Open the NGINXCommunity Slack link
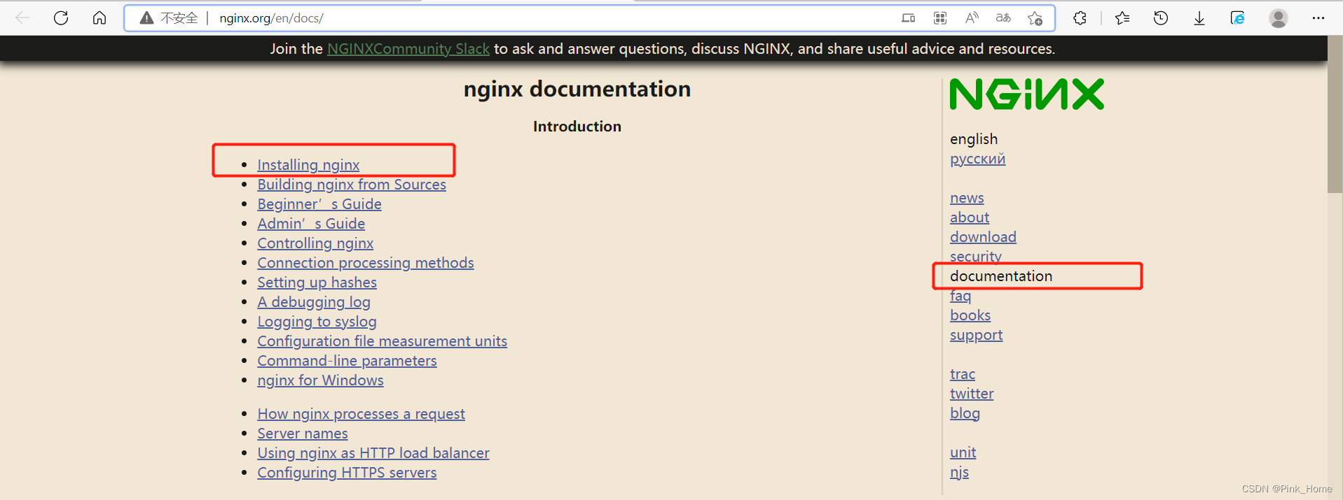This screenshot has width=1343, height=500. point(408,49)
